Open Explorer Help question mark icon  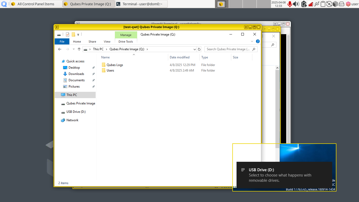click(x=258, y=41)
